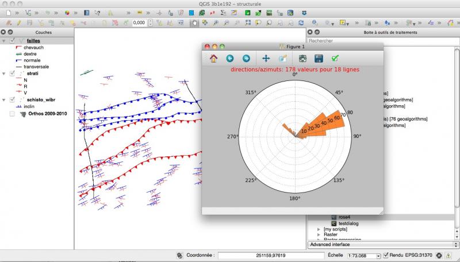Image resolution: width=460 pixels, height=262 pixels.
Task: Toggle the strati layer checkbox
Action: point(13,74)
